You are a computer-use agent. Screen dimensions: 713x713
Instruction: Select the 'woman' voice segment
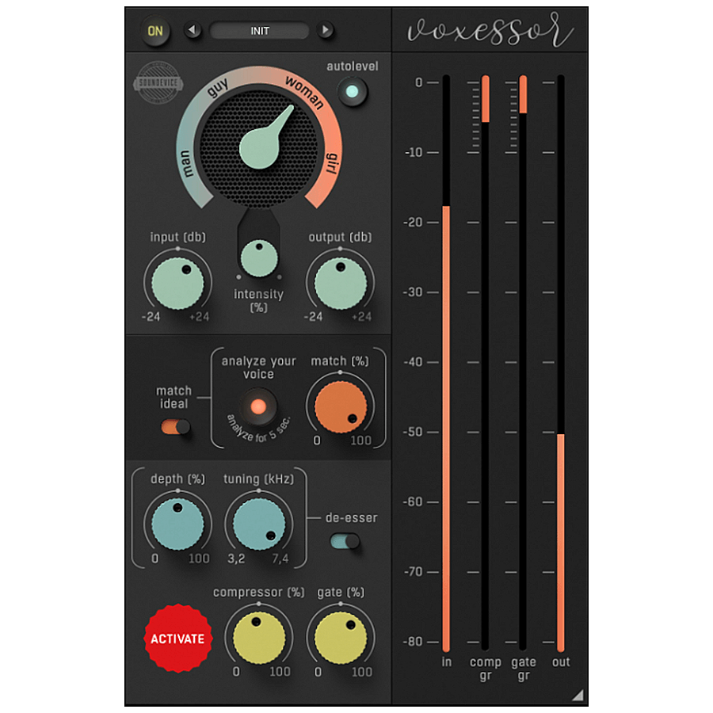point(305,93)
